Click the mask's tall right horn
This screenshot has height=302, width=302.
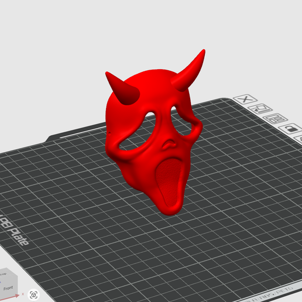(189, 71)
